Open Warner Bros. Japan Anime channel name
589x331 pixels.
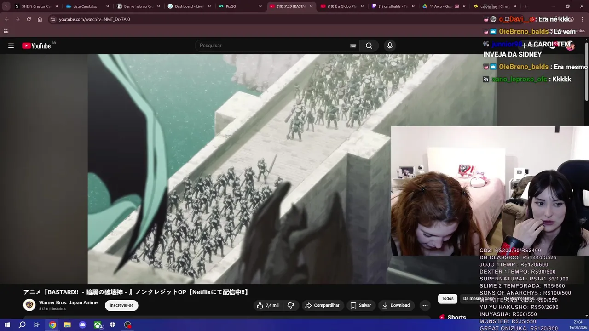[x=68, y=302]
